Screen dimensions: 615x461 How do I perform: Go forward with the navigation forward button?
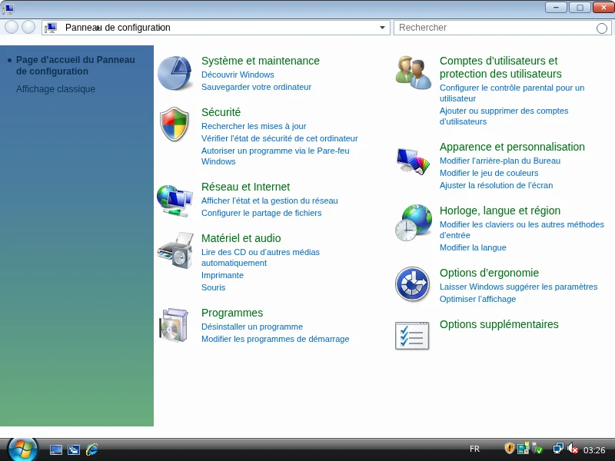click(28, 28)
